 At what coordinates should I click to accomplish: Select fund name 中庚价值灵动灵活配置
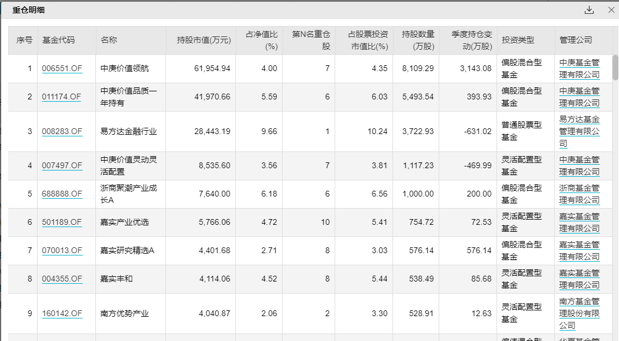coord(128,165)
